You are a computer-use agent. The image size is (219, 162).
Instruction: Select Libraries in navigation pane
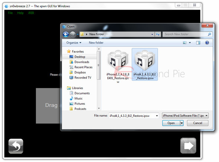pyautogui.click(x=75, y=88)
